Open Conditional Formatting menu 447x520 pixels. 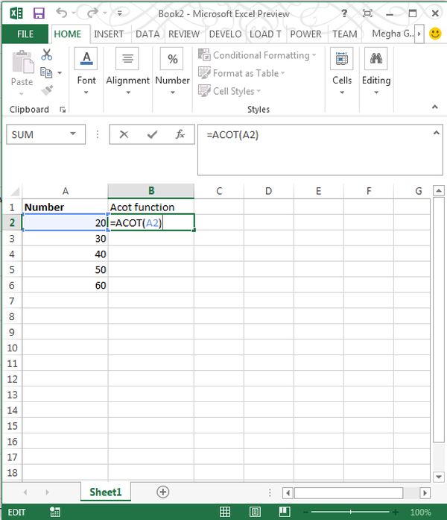pos(257,55)
